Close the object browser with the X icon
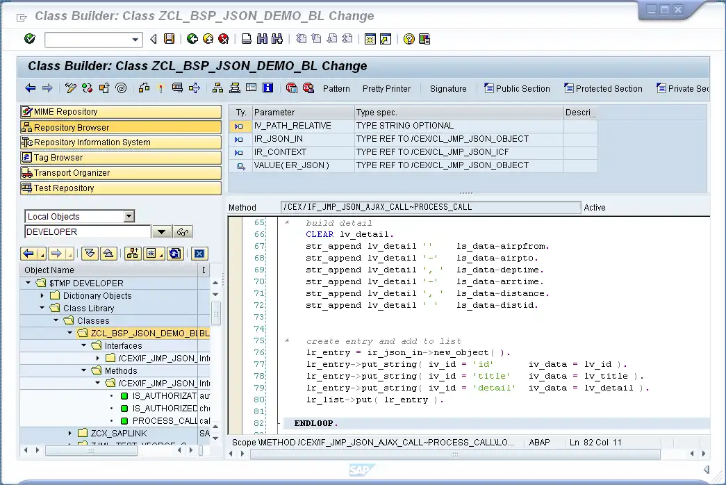Screen dimensions: 726x485 coord(199,254)
